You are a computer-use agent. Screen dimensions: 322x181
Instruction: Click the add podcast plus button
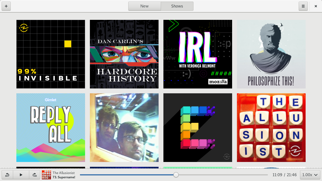[x=6, y=6]
